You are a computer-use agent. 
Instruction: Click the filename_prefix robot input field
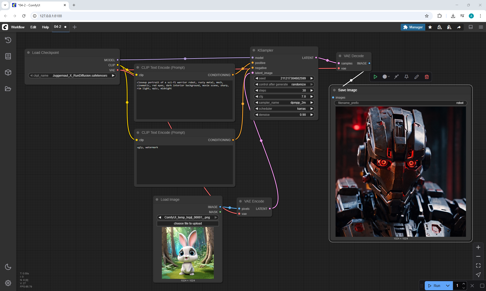coord(400,103)
